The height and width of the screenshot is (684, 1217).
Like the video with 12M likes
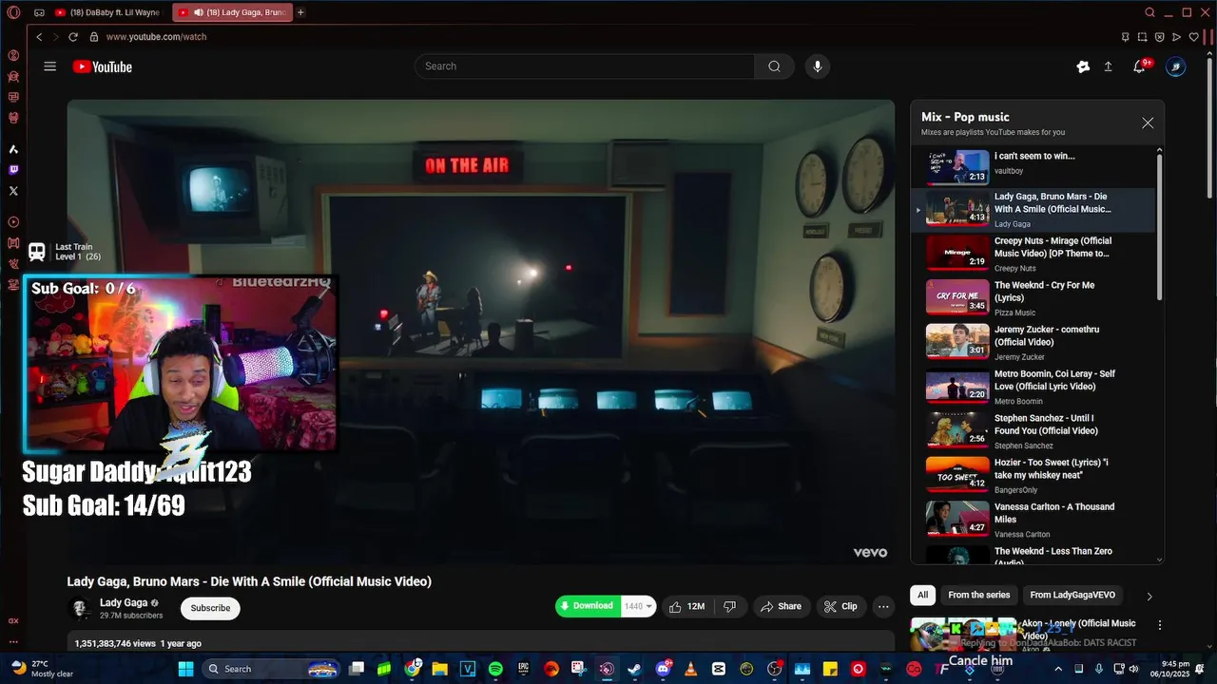[x=686, y=606]
